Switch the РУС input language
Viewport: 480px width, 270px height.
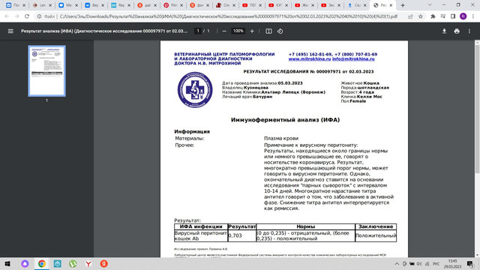pos(436,263)
